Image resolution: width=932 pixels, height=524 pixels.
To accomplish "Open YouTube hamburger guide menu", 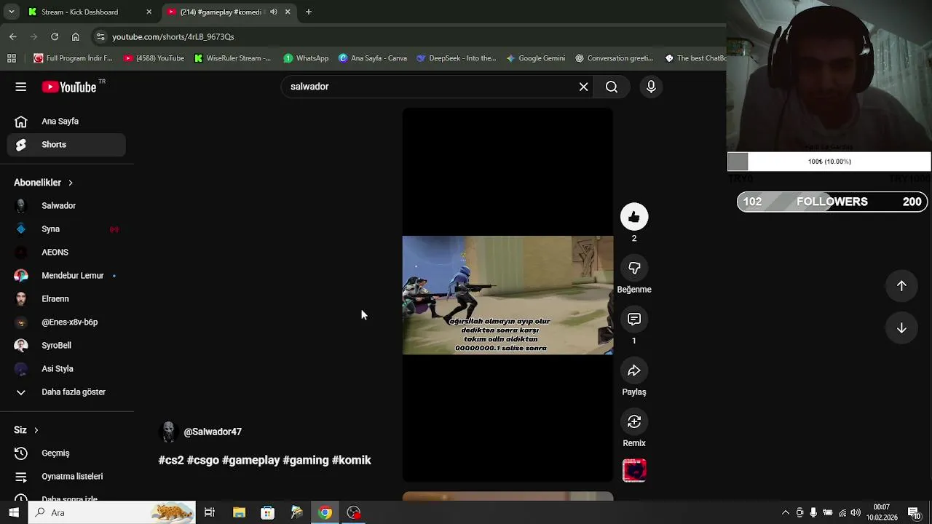I will pos(20,87).
